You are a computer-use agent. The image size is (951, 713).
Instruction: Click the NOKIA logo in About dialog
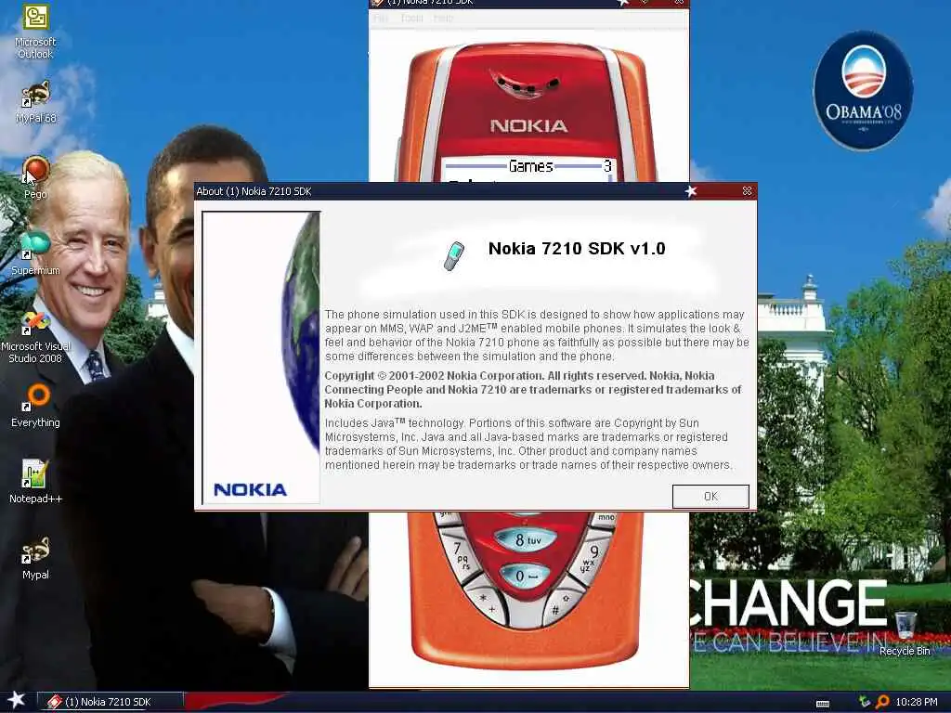coord(250,489)
